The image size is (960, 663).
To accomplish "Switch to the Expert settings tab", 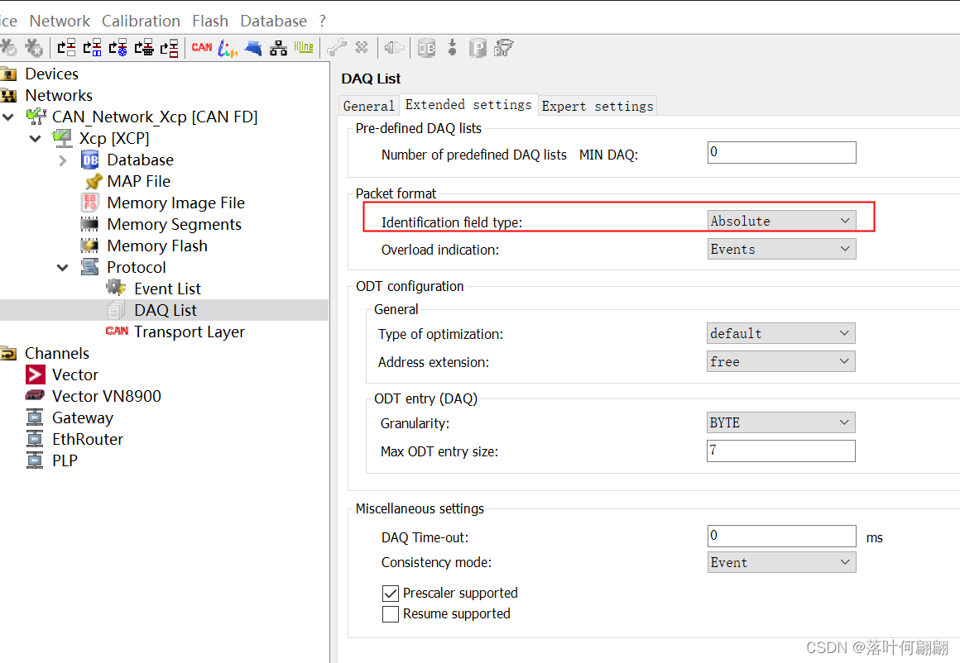I will (x=598, y=106).
